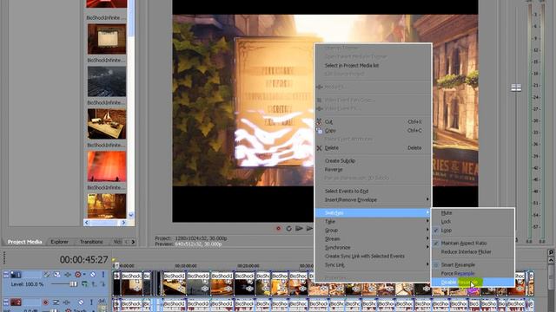Click the Copy icon in context menu
Viewport: 556px width, 312px height.
tap(319, 131)
